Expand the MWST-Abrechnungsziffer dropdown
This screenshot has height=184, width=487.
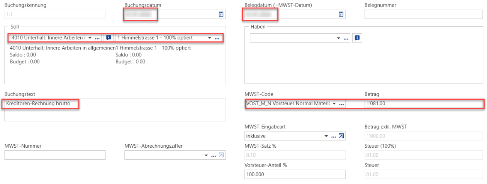[x=206, y=155]
